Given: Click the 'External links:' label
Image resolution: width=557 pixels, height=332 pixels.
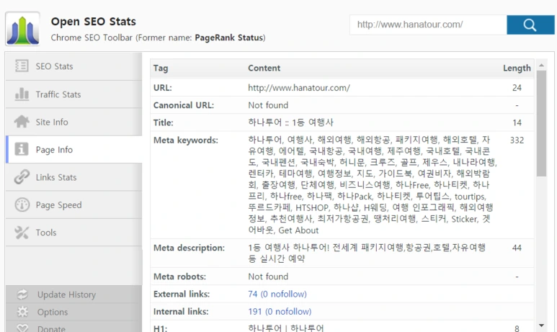Looking at the screenshot, I should pyautogui.click(x=182, y=294).
